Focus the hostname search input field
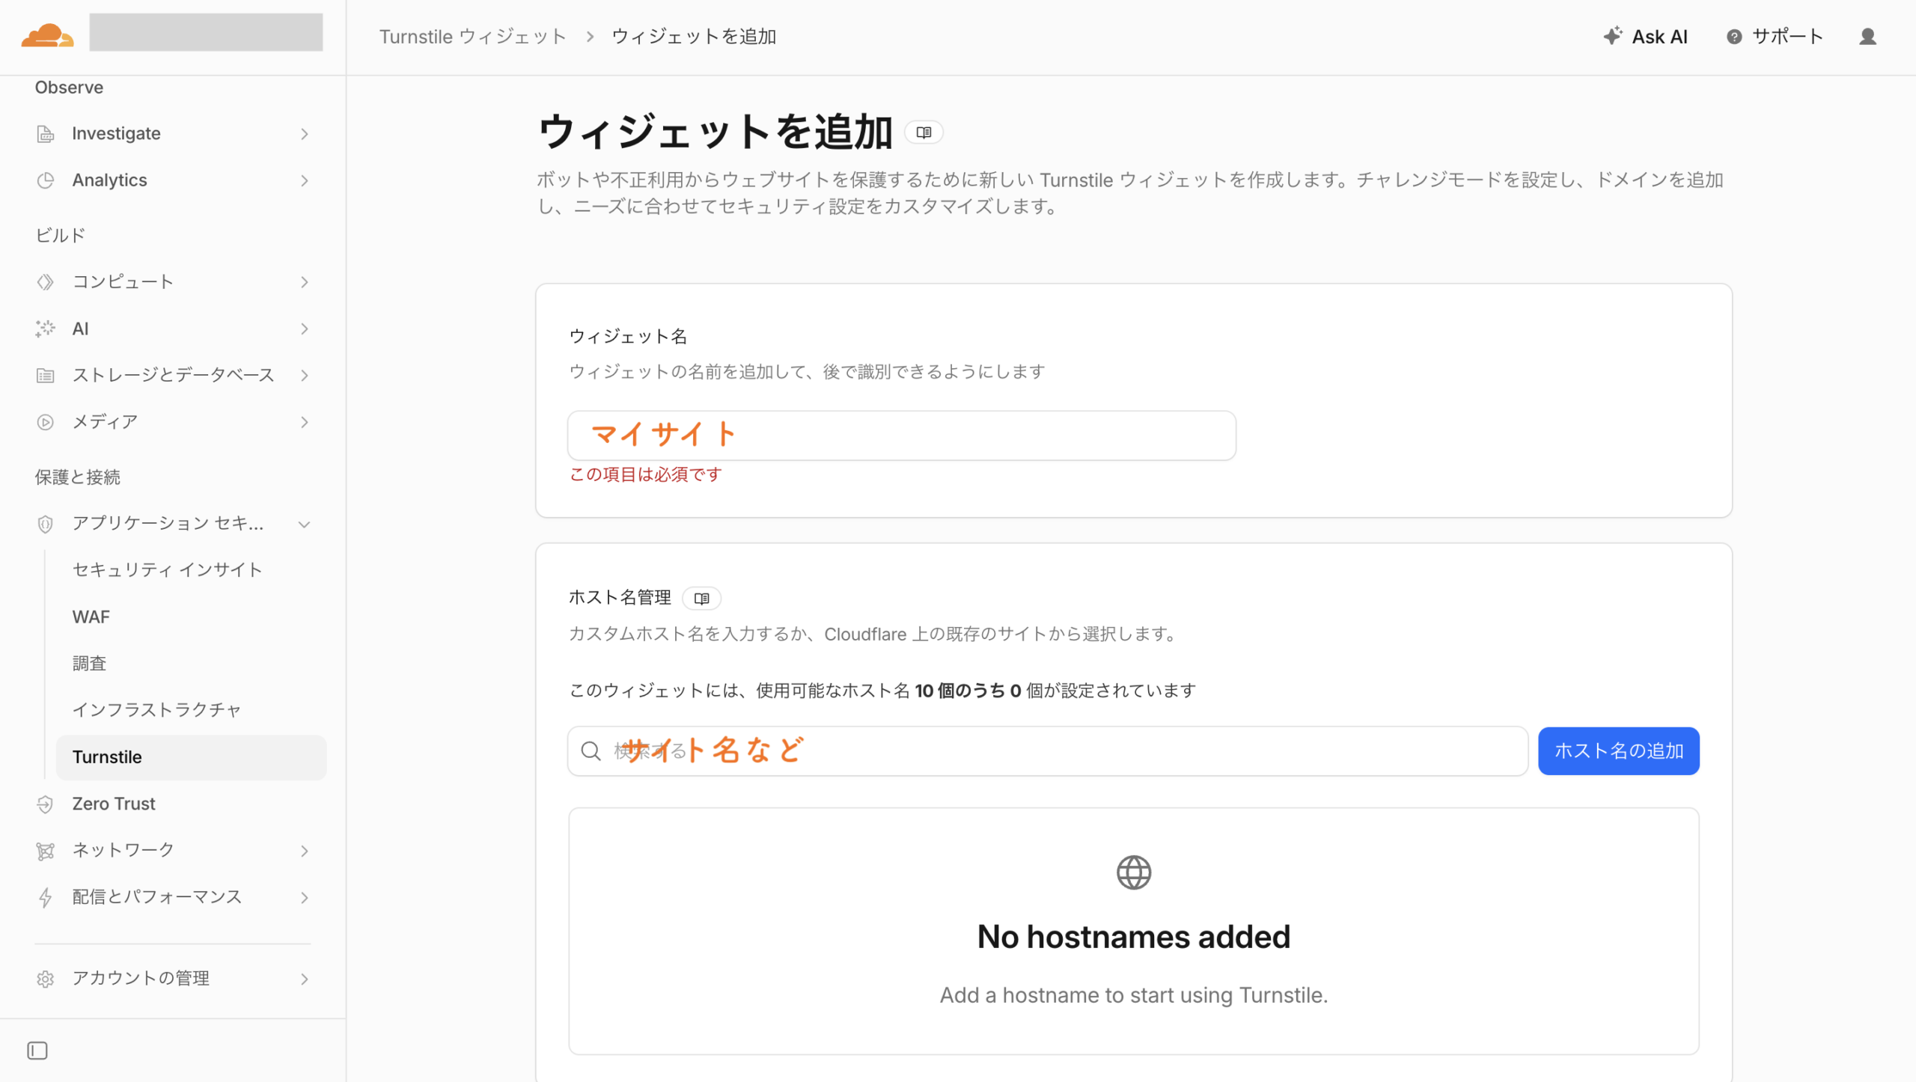This screenshot has width=1916, height=1082. [1047, 751]
